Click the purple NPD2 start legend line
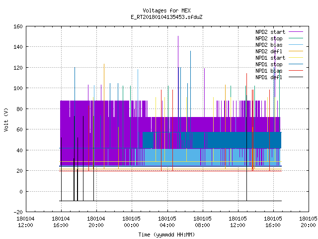Screen dimensions: 318x239 (x=296, y=32)
